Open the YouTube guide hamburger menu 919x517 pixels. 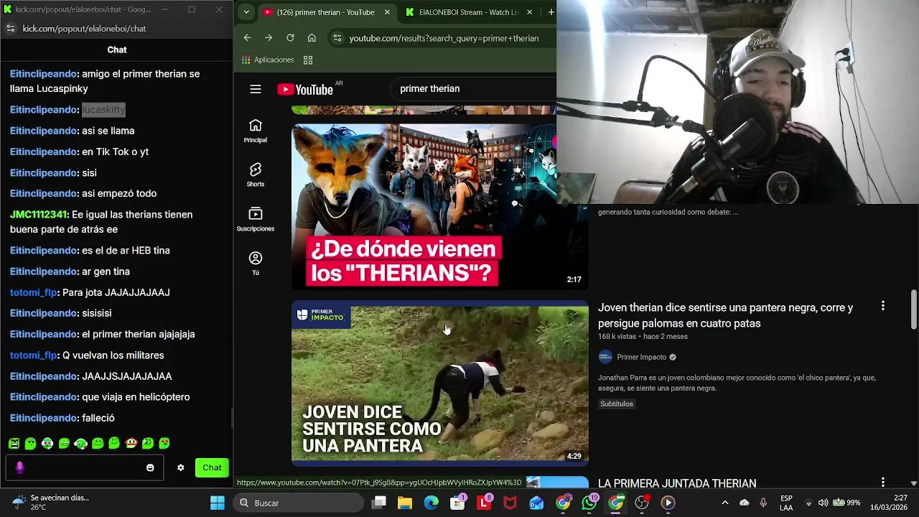coord(256,89)
